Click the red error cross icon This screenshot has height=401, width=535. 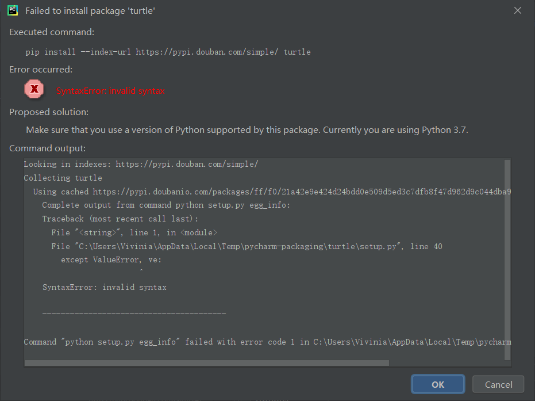(34, 89)
